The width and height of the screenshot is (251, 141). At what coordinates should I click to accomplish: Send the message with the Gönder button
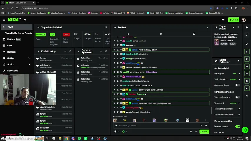[204, 132]
